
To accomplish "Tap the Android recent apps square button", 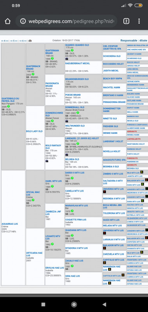I will point(43,304).
